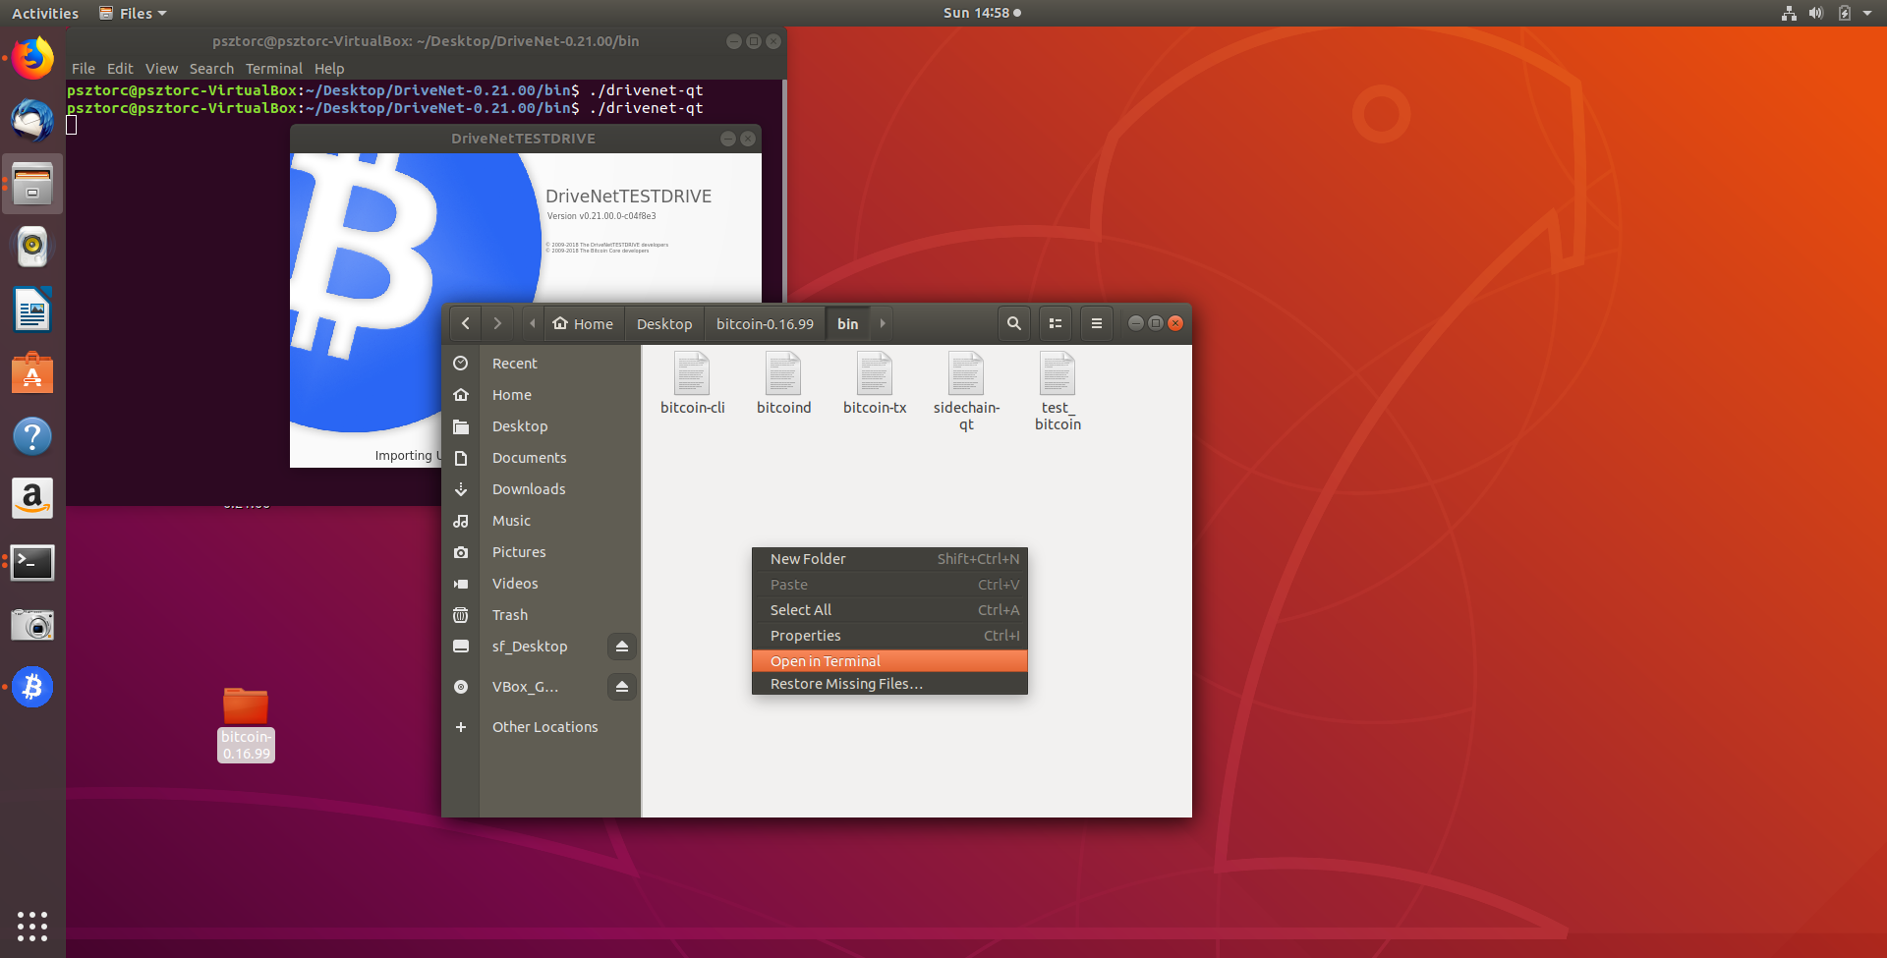Open Music in Files sidebar
This screenshot has width=1887, height=958.
[541, 521]
